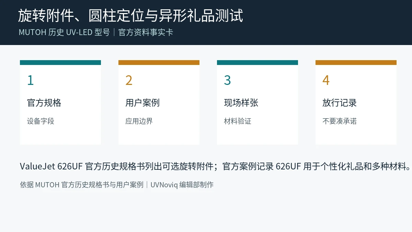Click the teal bar above card 1

point(60,63)
